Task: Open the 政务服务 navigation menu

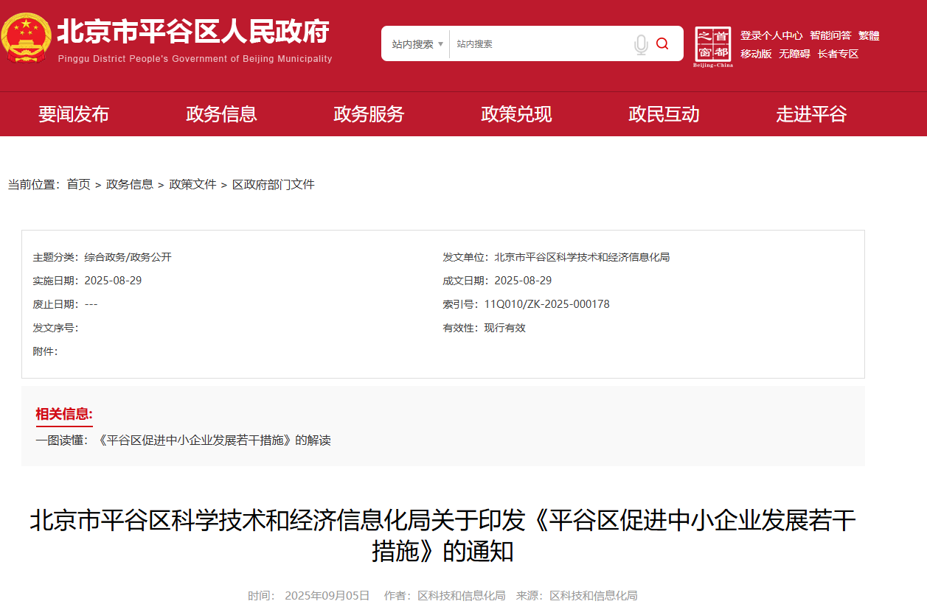Action: click(x=369, y=114)
